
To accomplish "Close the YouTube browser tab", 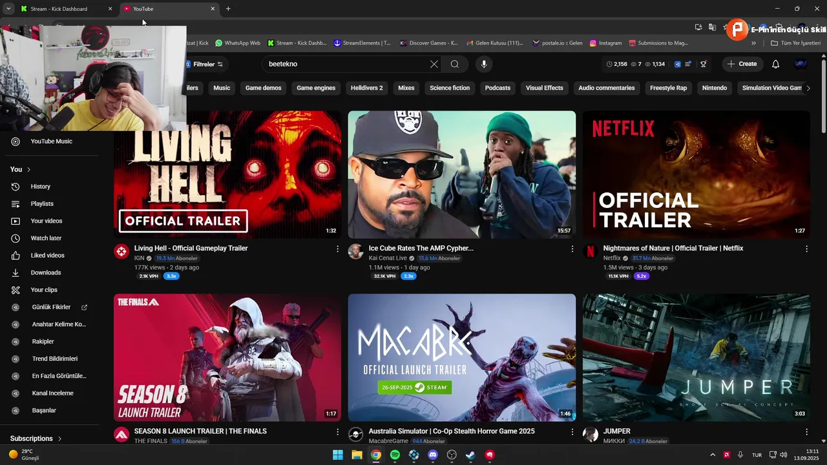I will (213, 9).
